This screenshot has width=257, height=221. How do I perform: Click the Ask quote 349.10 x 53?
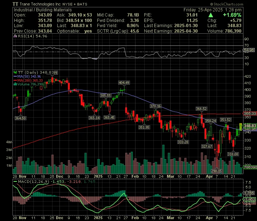pos(80,15)
